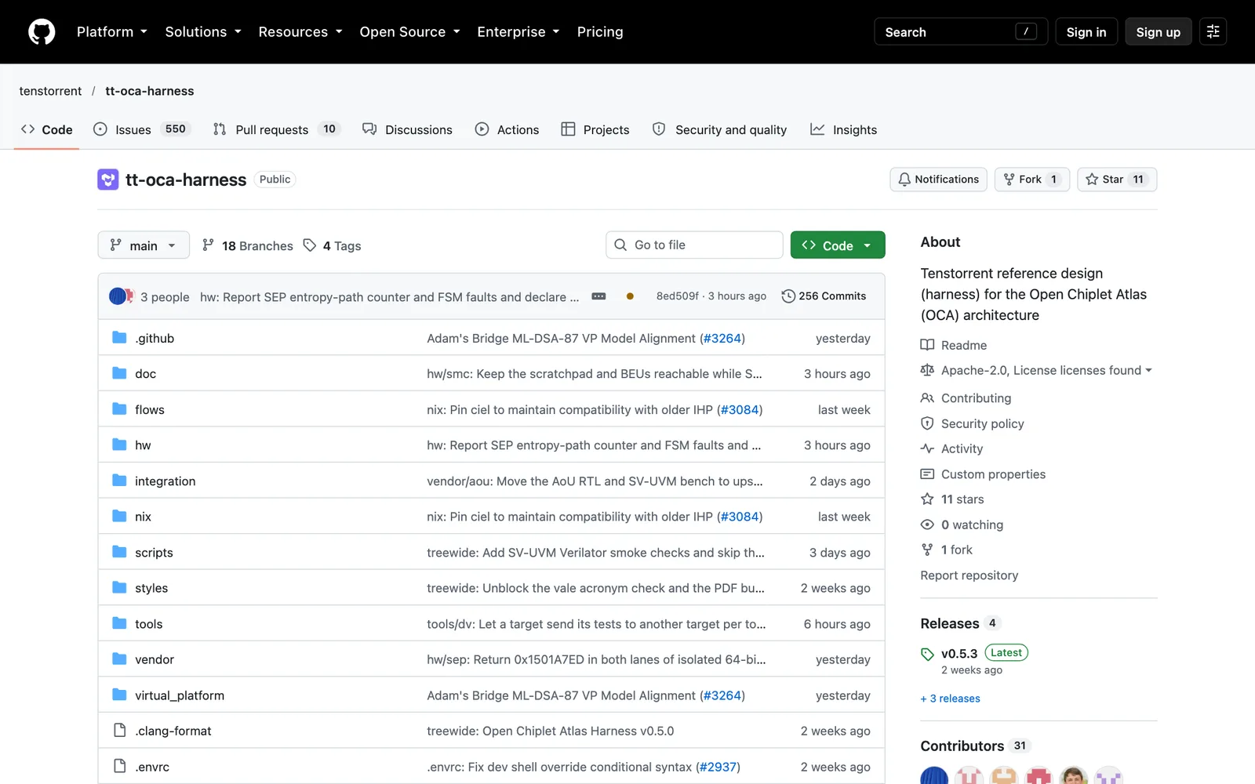Click the Sign up button
This screenshot has width=1255, height=784.
click(1158, 32)
